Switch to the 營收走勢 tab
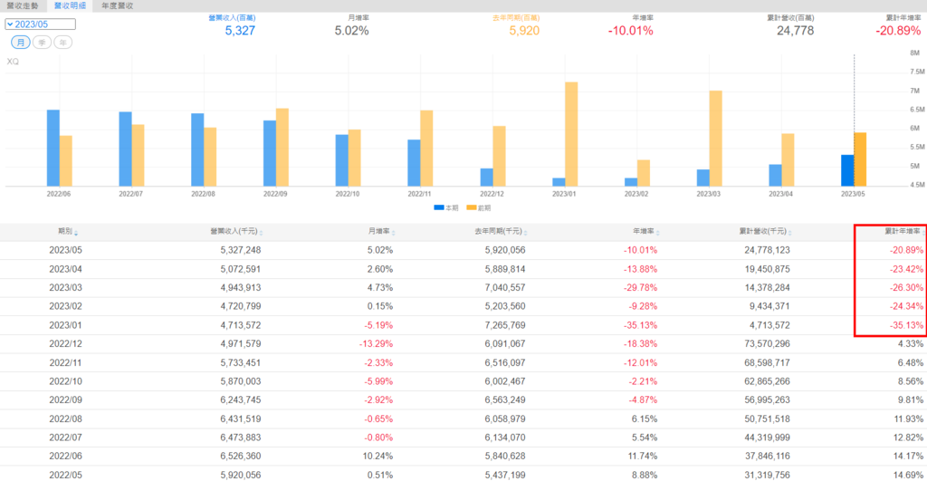 coord(23,5)
